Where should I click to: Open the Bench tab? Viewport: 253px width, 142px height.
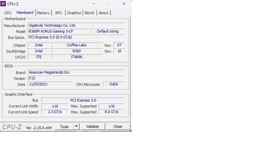click(90, 13)
